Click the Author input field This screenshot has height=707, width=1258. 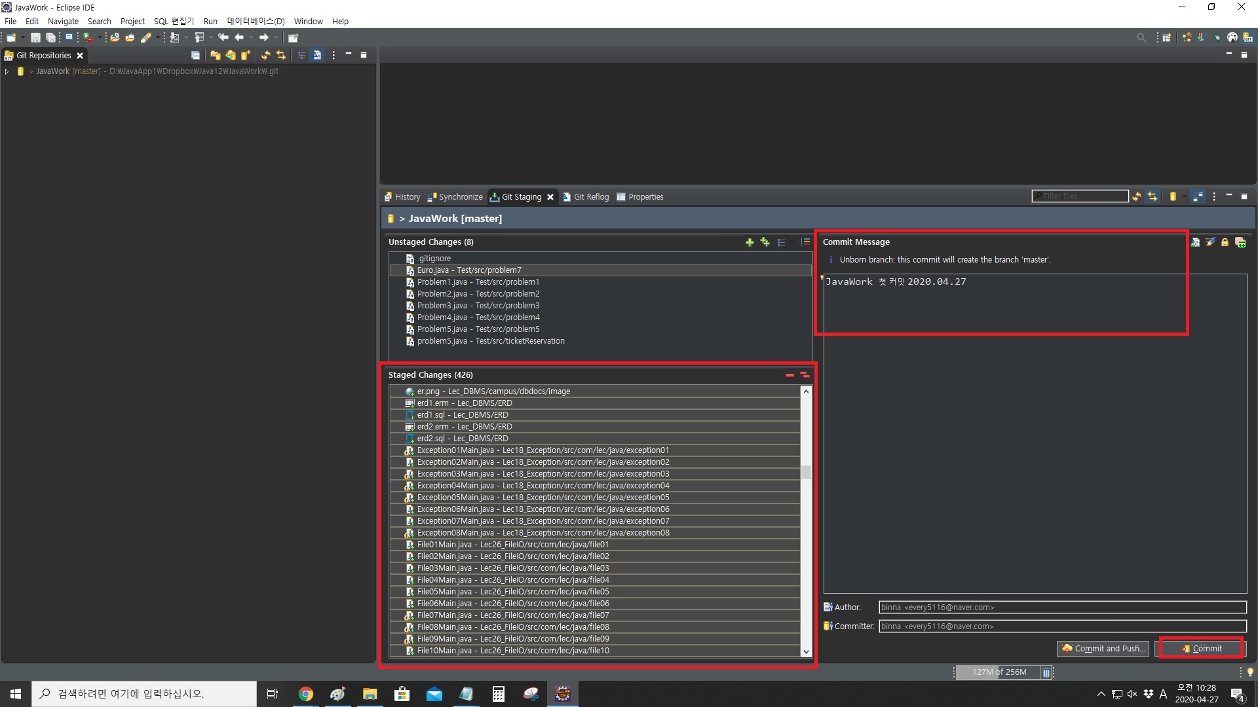(x=1061, y=607)
